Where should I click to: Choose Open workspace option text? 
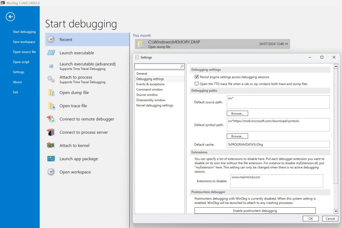tap(75, 172)
